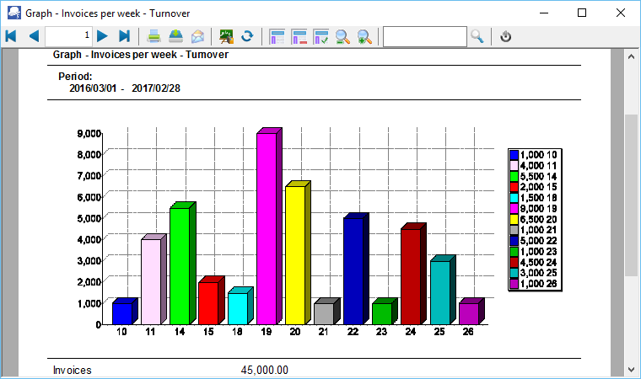
Task: Zoom in using magnifier plus icon
Action: point(364,36)
